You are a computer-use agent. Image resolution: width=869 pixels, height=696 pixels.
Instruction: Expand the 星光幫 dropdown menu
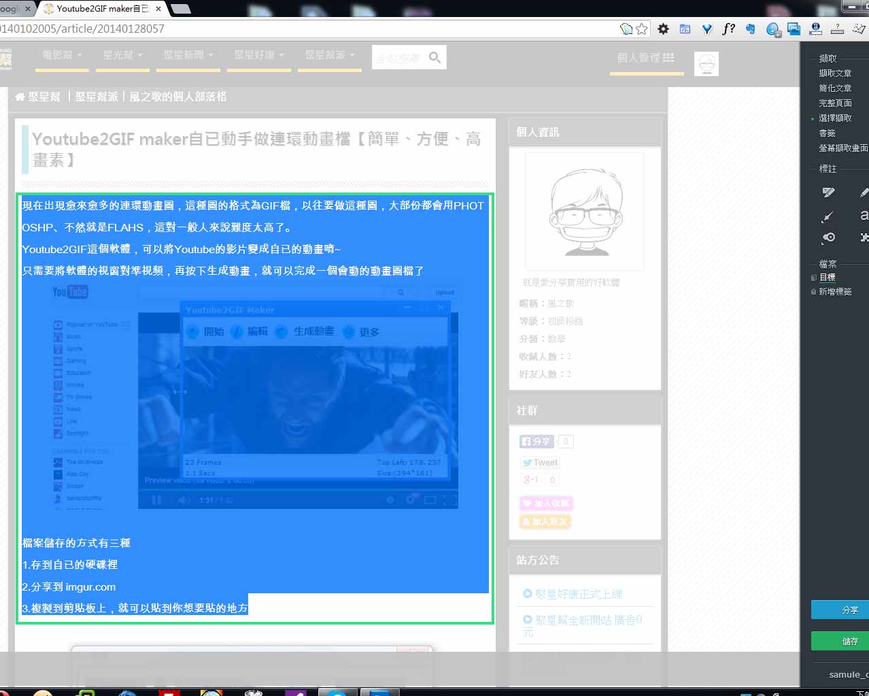click(x=122, y=55)
